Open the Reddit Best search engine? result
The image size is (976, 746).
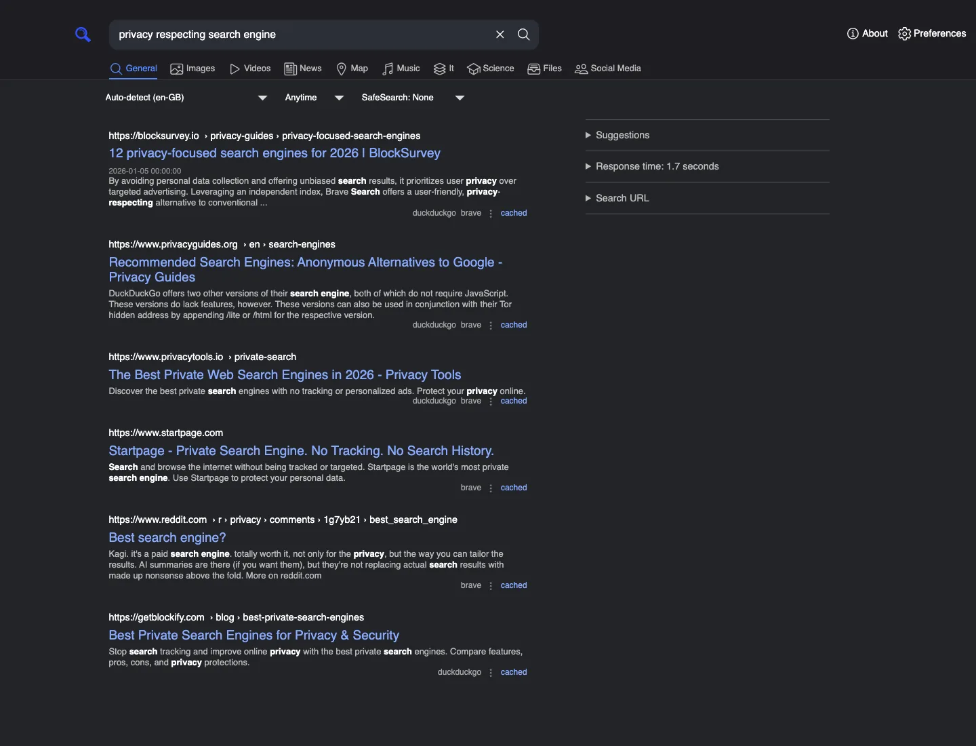coord(167,538)
